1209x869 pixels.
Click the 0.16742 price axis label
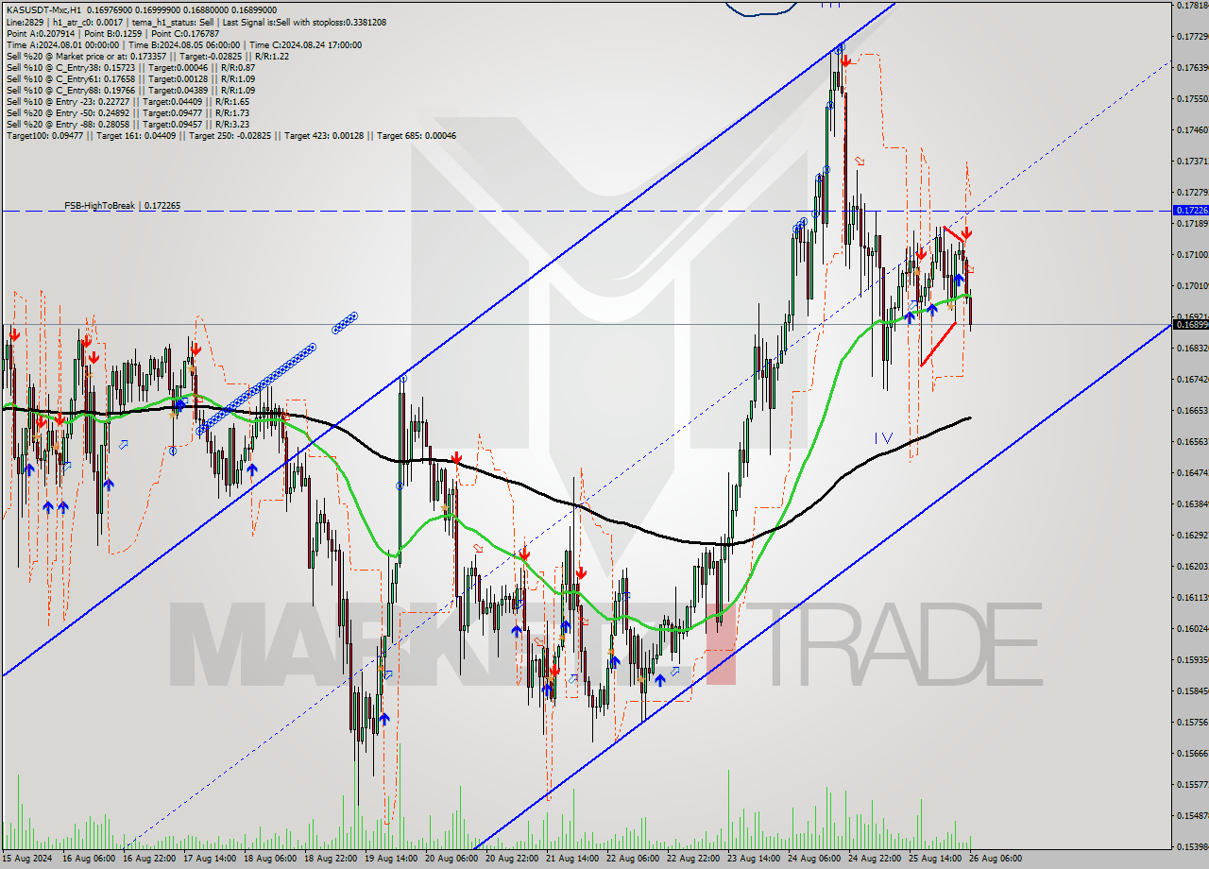(x=1193, y=380)
